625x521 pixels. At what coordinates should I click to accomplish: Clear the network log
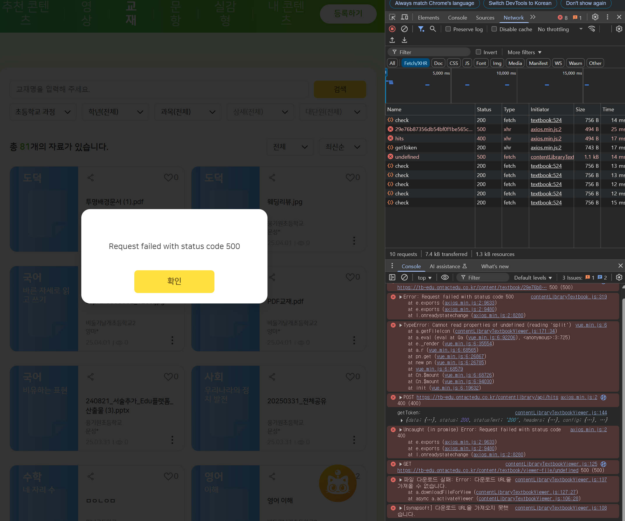[x=404, y=29]
